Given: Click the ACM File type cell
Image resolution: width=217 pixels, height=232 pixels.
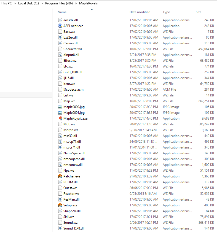Looking at the screenshot, I should pyautogui.click(x=169, y=90).
